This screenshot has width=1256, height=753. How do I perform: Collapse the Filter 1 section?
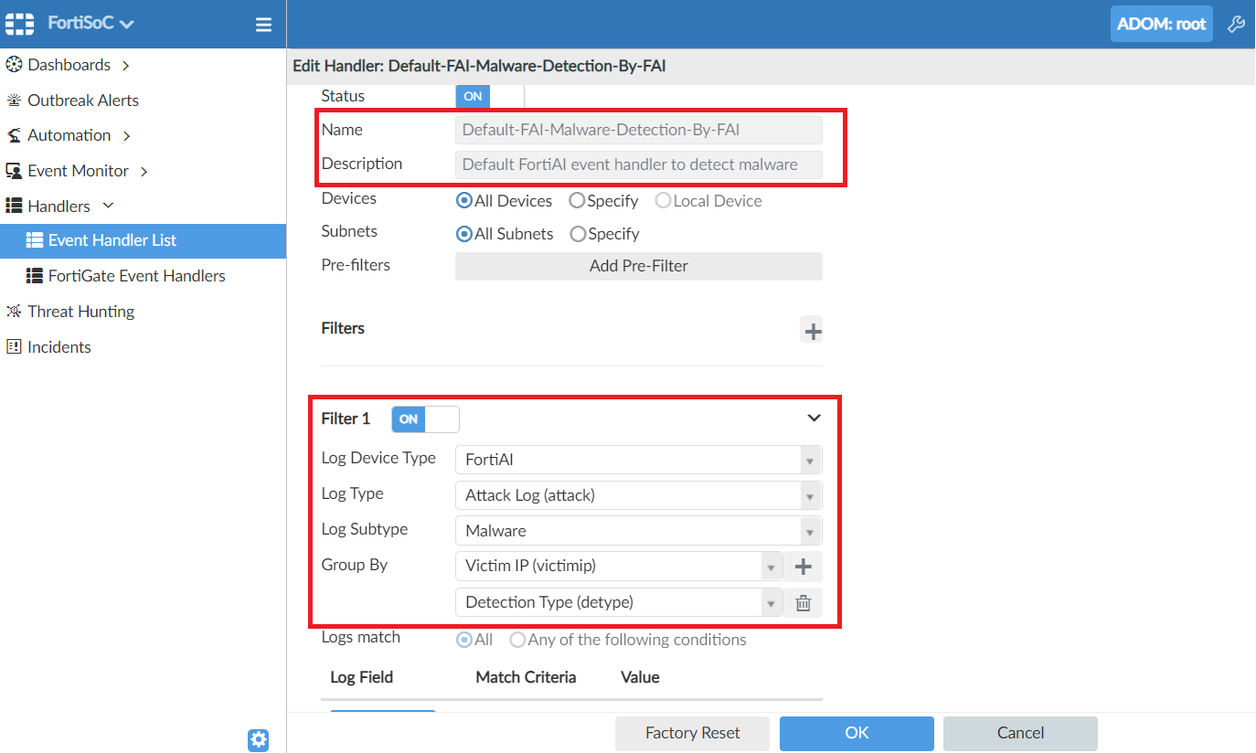pyautogui.click(x=814, y=419)
